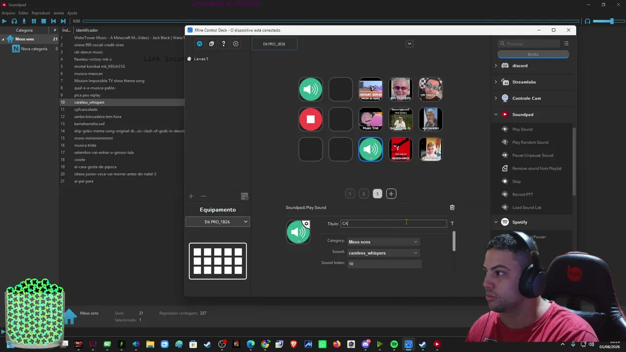The height and width of the screenshot is (352, 626).
Task: Select the D6 PRO_1B26 device tab
Action: point(274,44)
